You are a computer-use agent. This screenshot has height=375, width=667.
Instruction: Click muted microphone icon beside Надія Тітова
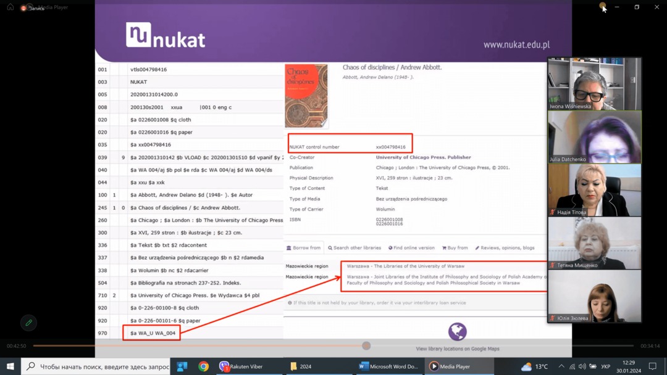tap(553, 212)
